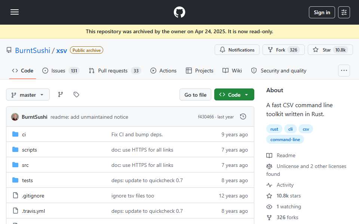
Task: Open the ci folder
Action: click(24, 134)
